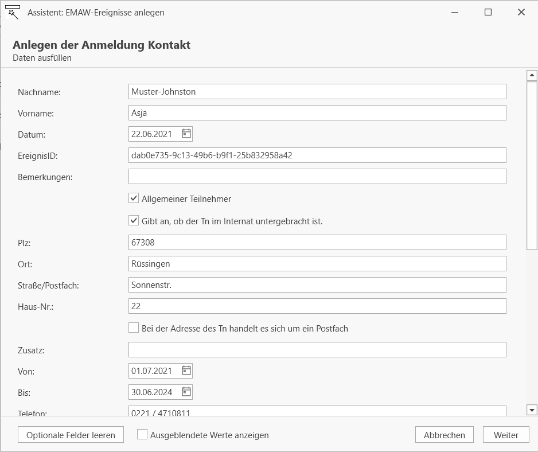This screenshot has width=538, height=452.
Task: Maximize the assistant window
Action: pyautogui.click(x=488, y=13)
